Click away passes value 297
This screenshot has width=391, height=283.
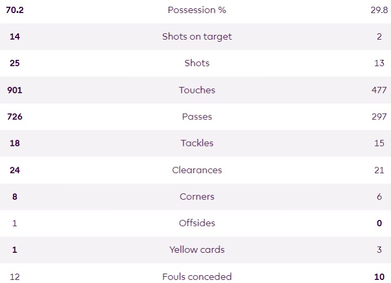click(x=379, y=117)
